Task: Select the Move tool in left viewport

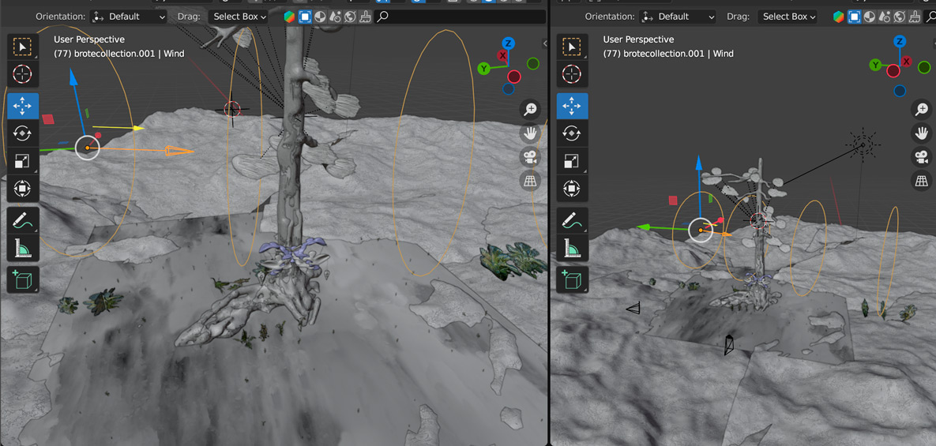Action: point(22,106)
